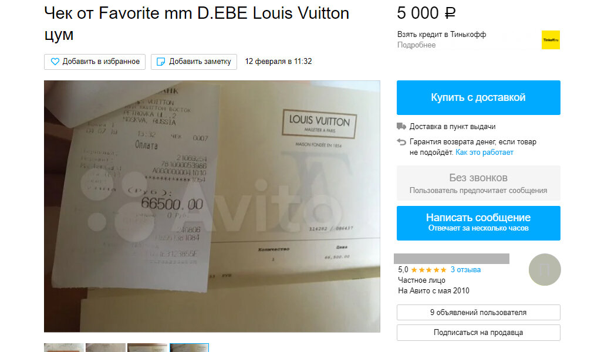
Task: Buy with delivery via blue button
Action: point(478,97)
